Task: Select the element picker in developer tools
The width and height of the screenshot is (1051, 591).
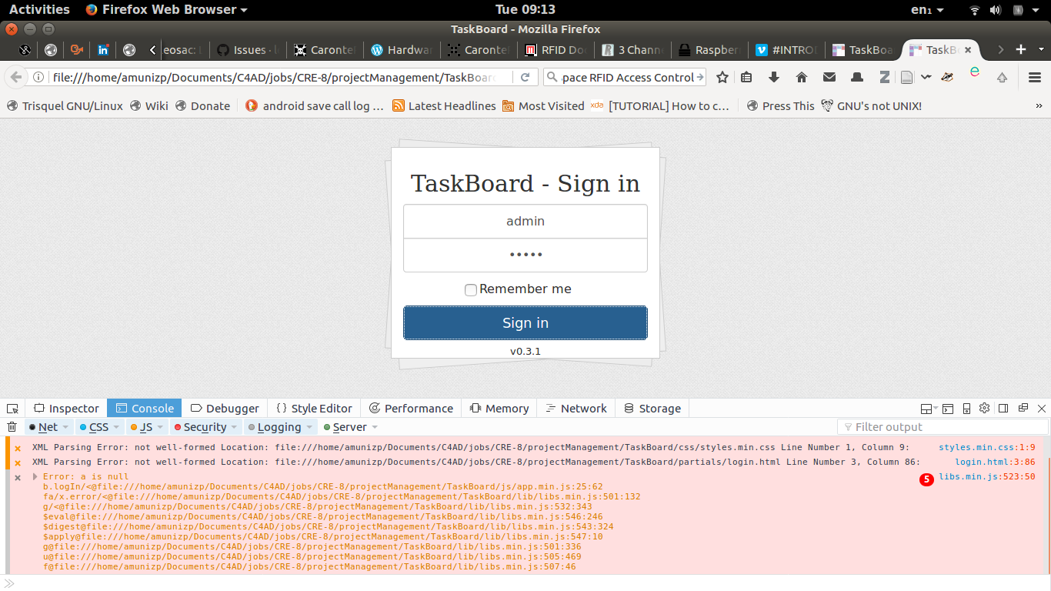Action: pyautogui.click(x=12, y=409)
